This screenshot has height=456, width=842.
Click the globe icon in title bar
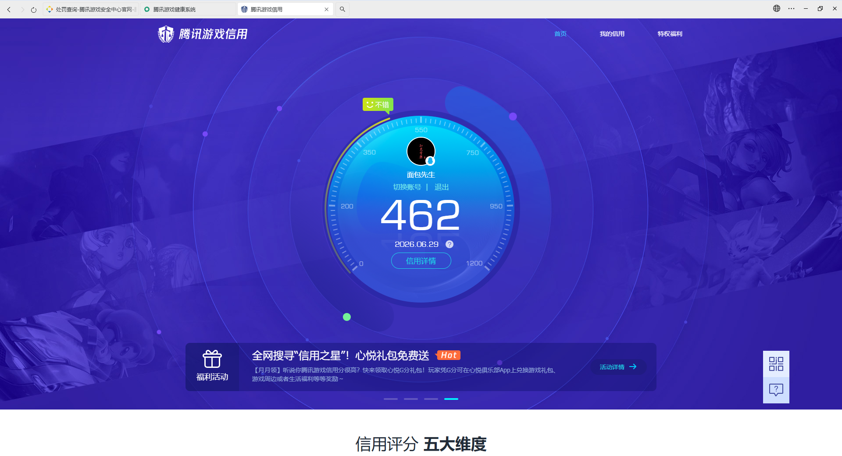(x=777, y=8)
